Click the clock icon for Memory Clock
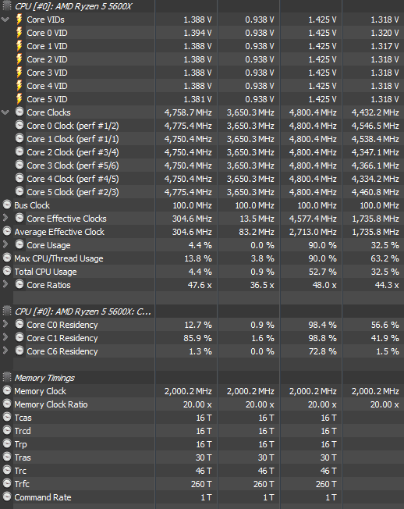This screenshot has height=509, width=404. point(7,390)
